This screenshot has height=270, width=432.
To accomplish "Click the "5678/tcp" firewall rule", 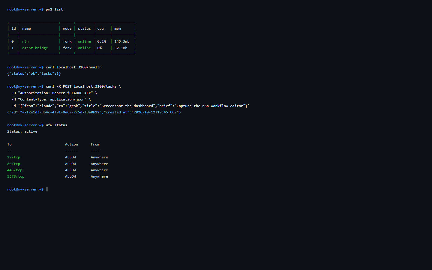I will point(16,176).
